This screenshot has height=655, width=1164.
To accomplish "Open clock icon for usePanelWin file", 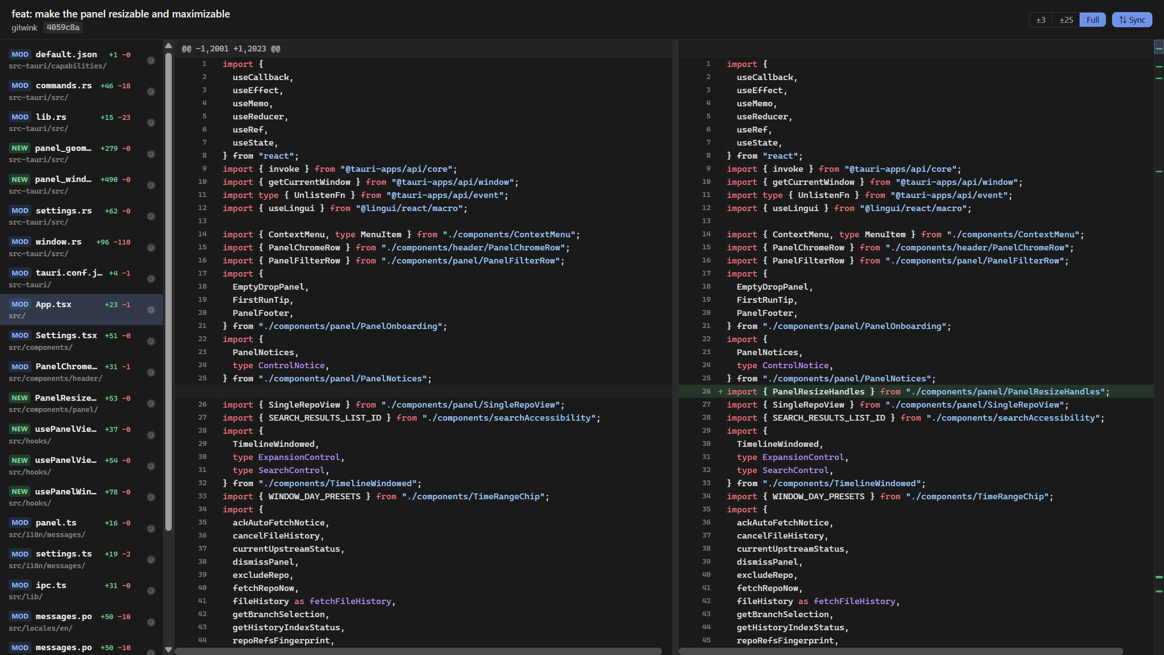I will 151,497.
